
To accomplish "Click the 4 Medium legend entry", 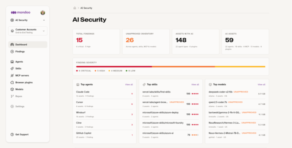I will point(116,71).
